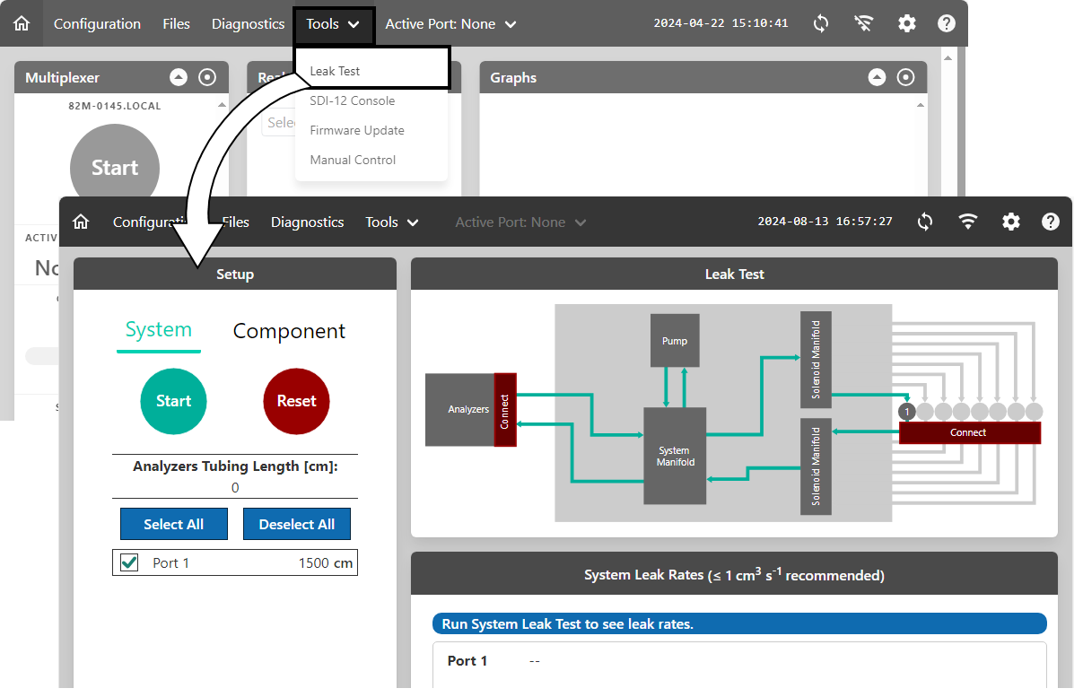Click Port 1 leak rate row
Viewport: 1083px width, 697px height.
click(739, 662)
